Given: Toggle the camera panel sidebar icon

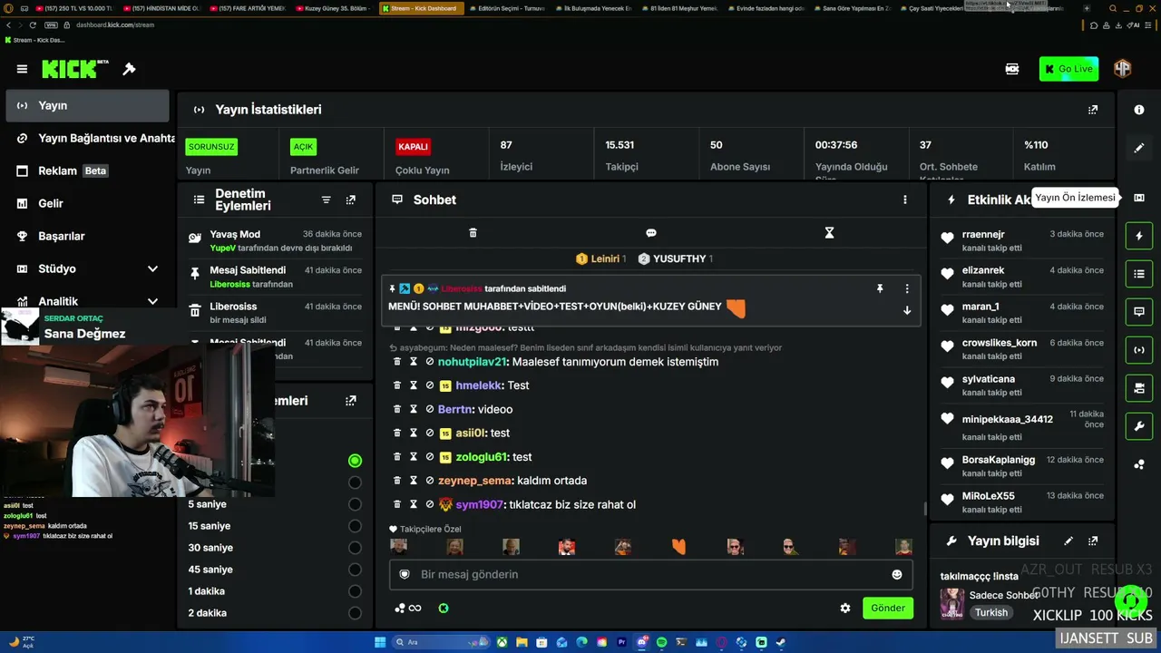Looking at the screenshot, I should click(1139, 388).
